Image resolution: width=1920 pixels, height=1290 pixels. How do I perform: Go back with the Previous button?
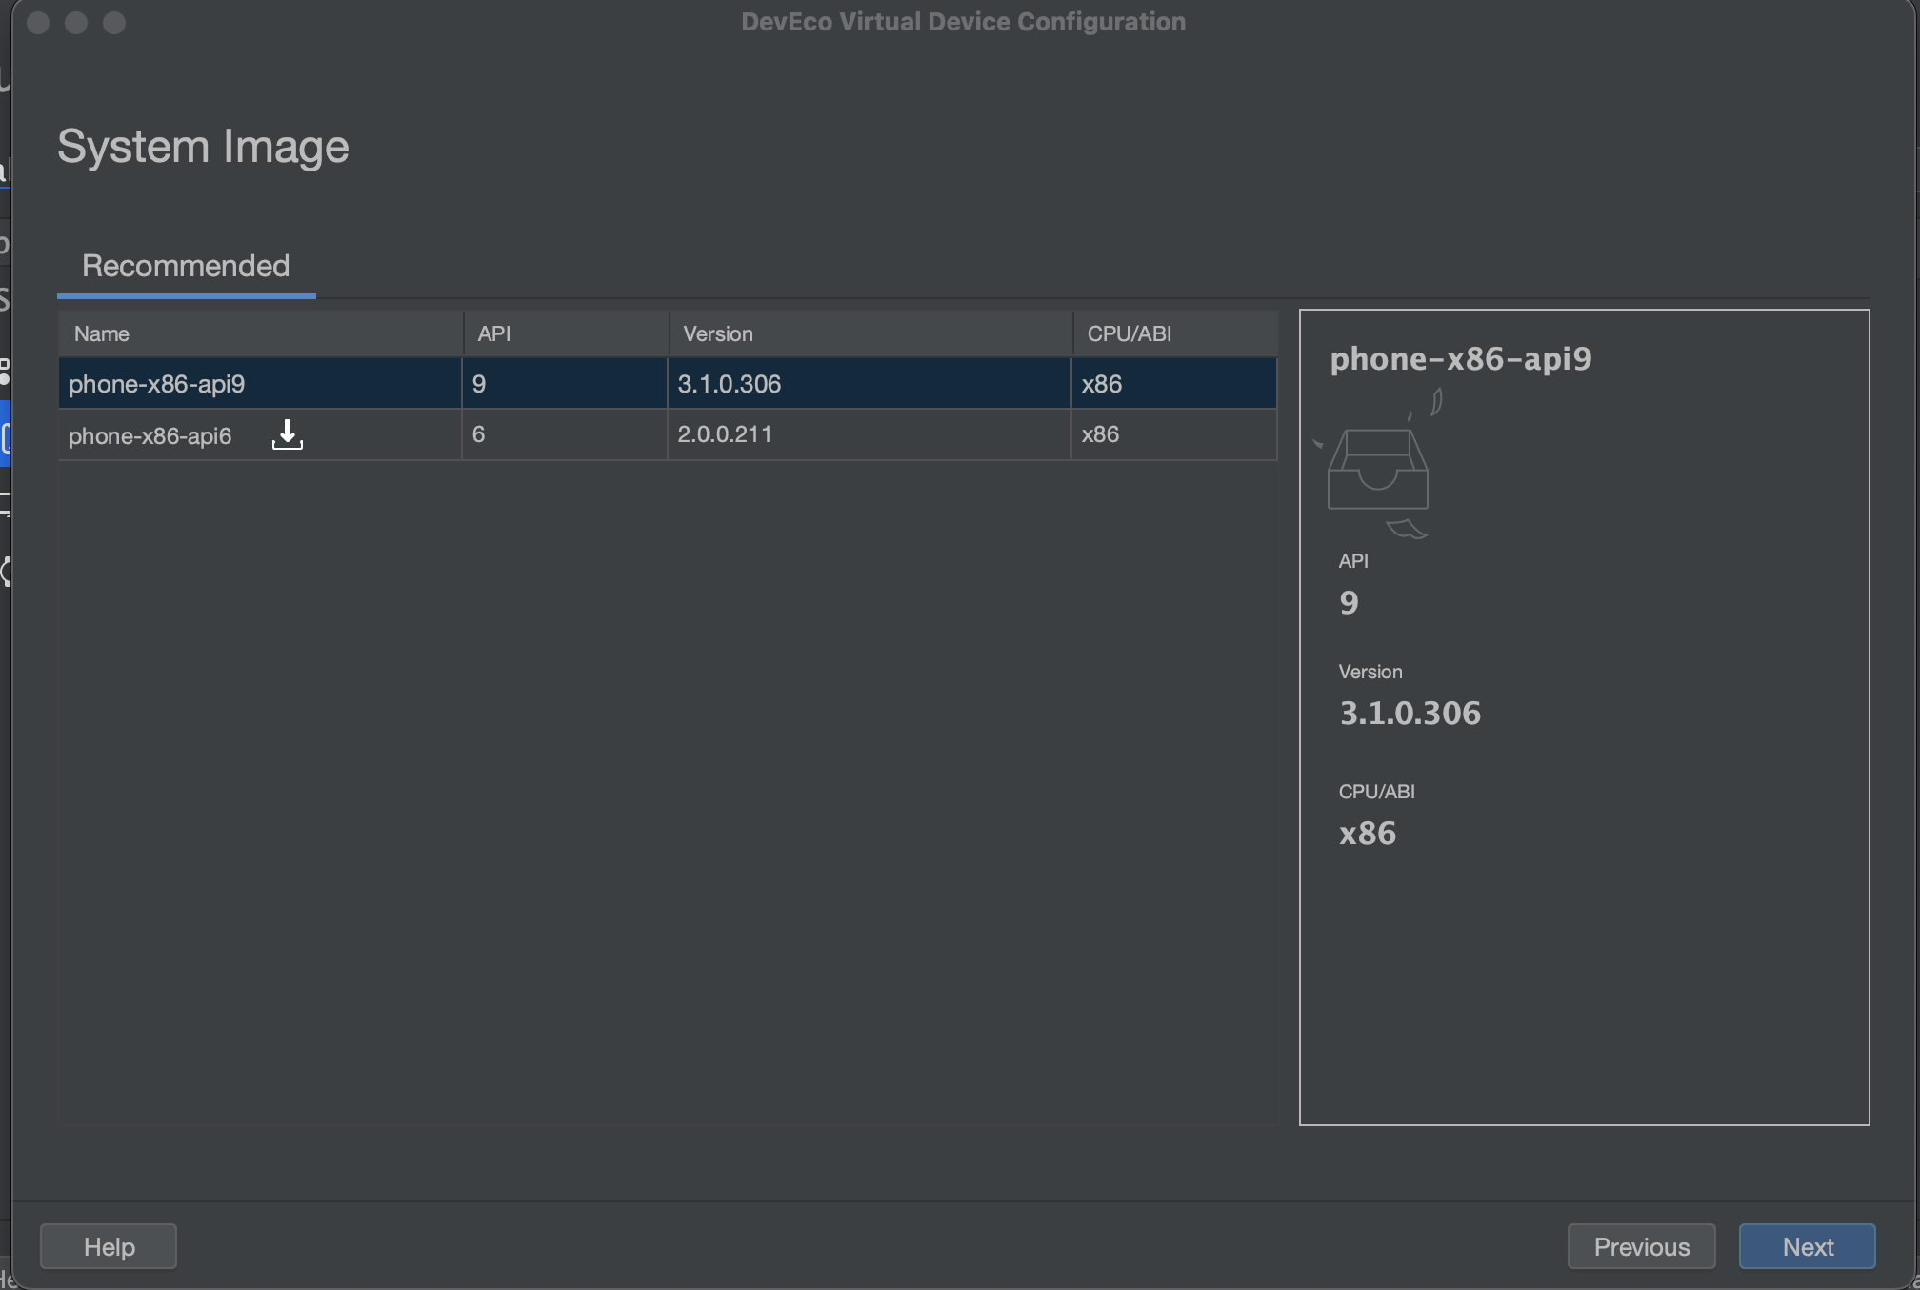(x=1641, y=1246)
